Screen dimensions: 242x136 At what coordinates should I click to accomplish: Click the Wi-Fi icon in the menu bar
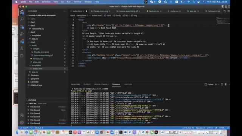188,2
